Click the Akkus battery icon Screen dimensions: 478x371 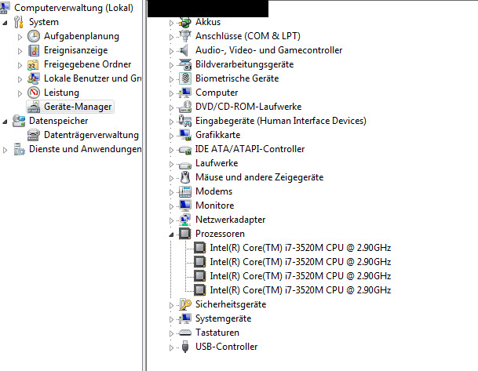pos(185,22)
